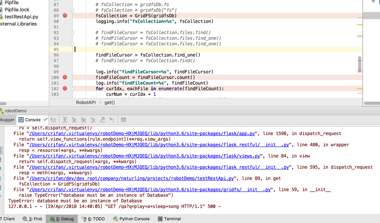The height and width of the screenshot is (223, 380).
Task: Click comment '# fsCollection = gridfsDb.fs'
Action: click(132, 4)
